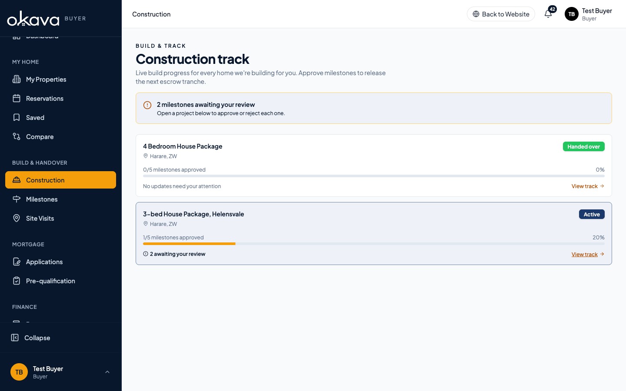Click the Compare icon in sidebar

[x=17, y=136]
